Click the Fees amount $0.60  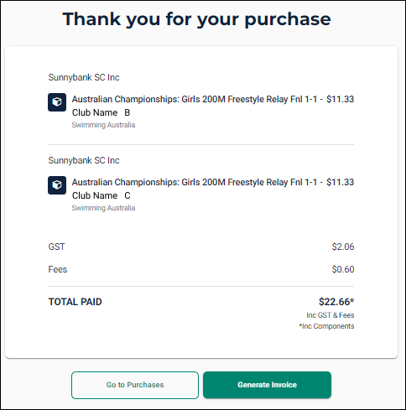343,269
